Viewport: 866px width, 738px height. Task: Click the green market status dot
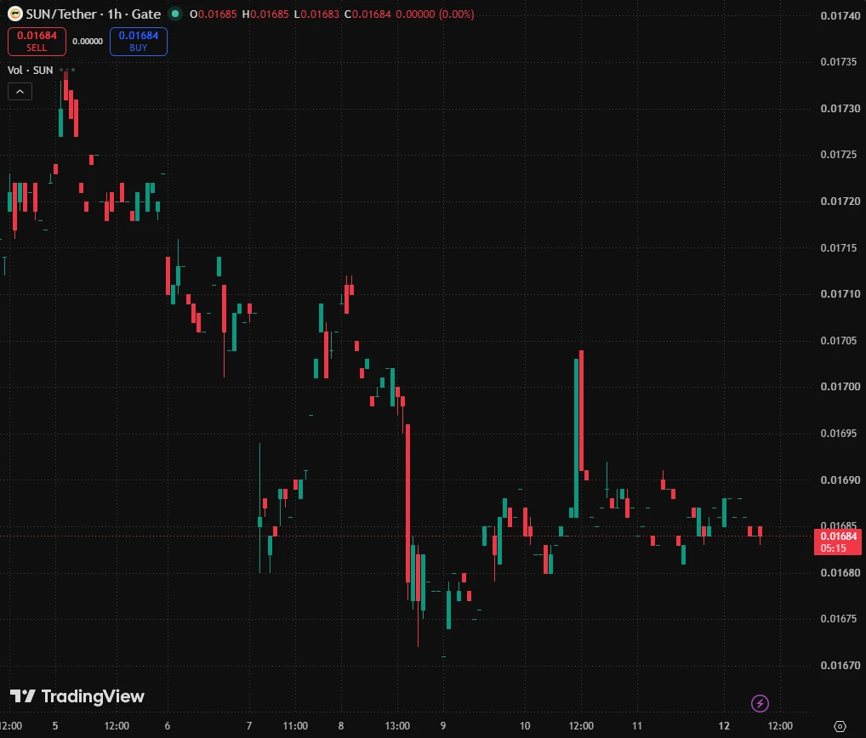click(x=175, y=14)
